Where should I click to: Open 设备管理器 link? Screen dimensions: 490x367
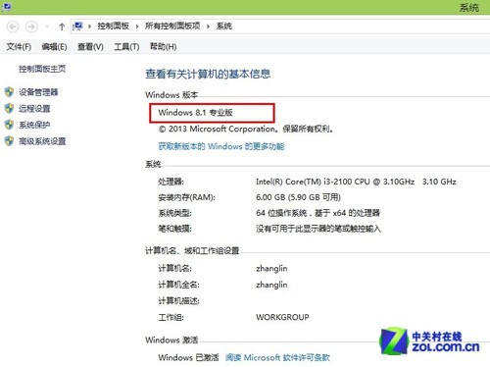[38, 92]
